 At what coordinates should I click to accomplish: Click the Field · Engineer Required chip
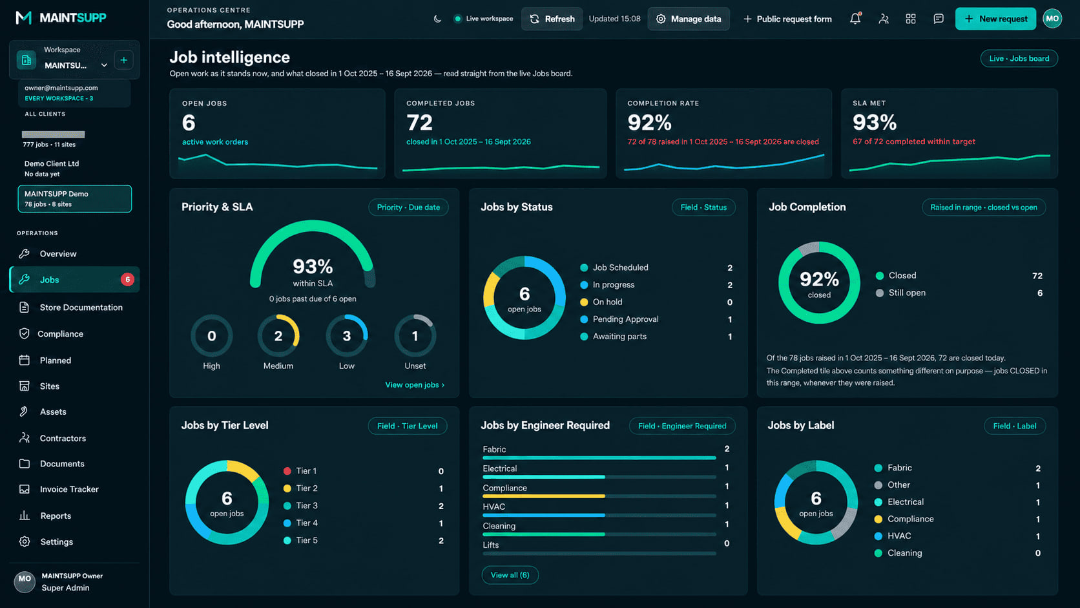(682, 426)
